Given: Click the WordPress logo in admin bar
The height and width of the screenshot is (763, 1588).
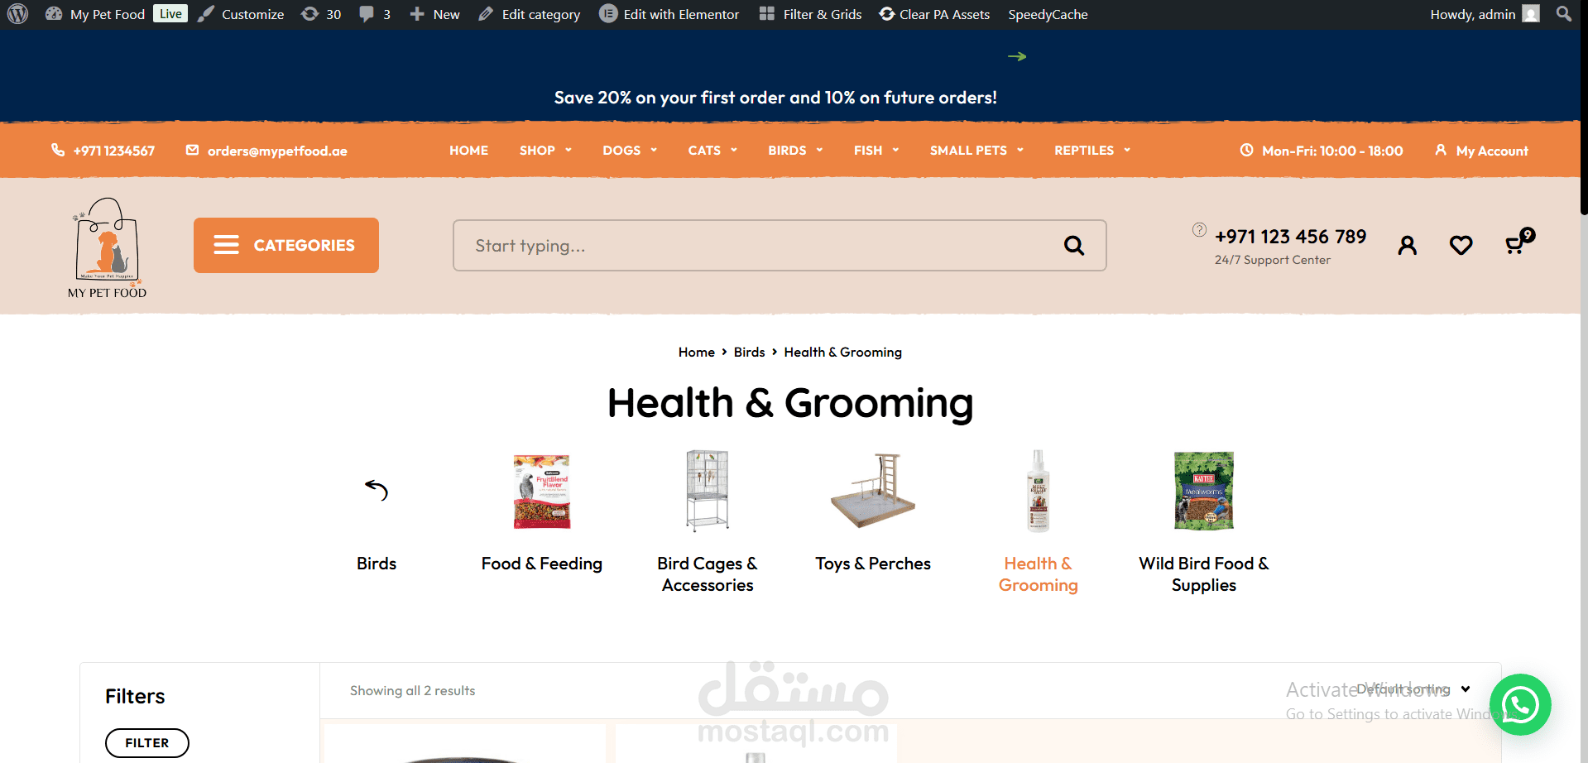Looking at the screenshot, I should [x=17, y=14].
